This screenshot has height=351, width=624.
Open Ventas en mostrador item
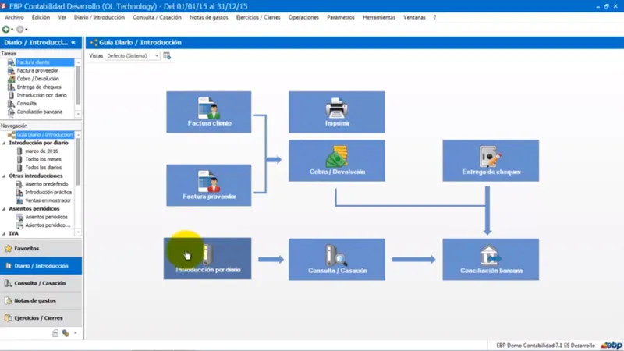coord(48,200)
